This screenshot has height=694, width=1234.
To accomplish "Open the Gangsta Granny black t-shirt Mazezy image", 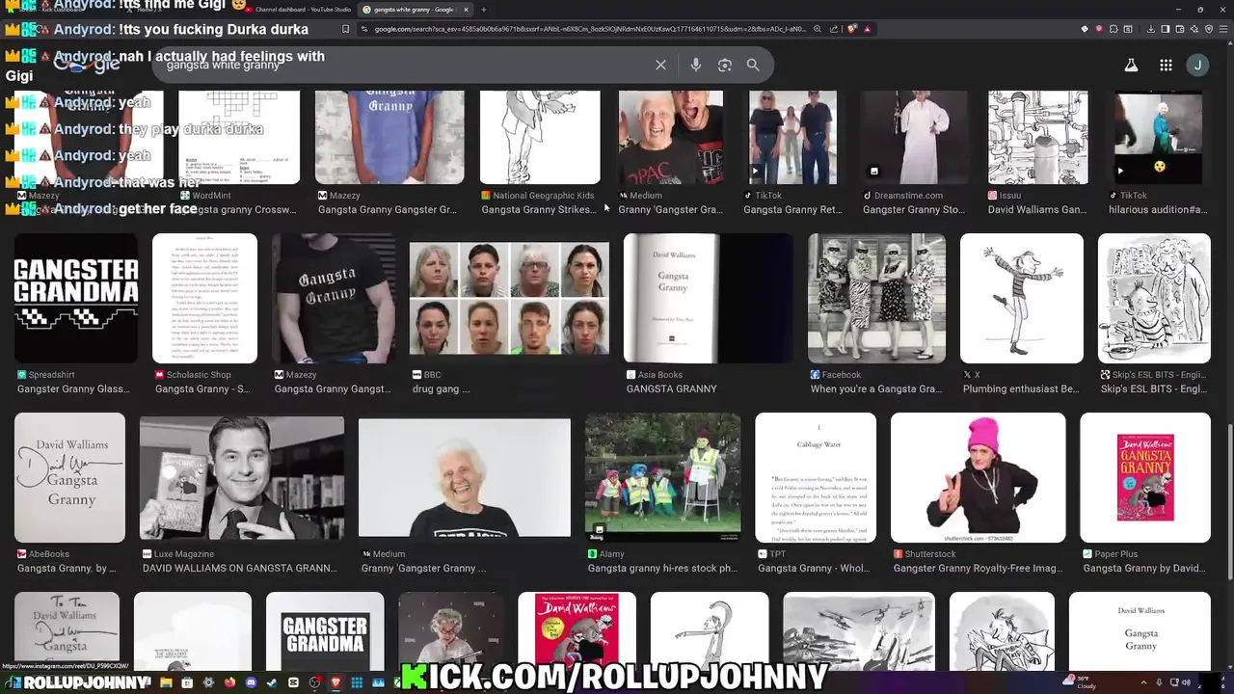I will coord(334,298).
